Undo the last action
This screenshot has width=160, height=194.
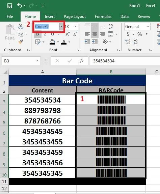20,6
